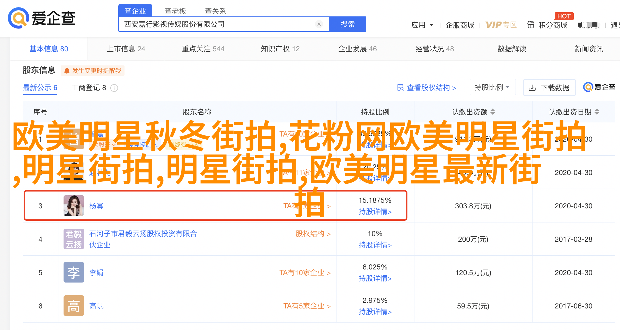Open 股权结构 link in row 4
This screenshot has width=620, height=330.
(x=313, y=234)
